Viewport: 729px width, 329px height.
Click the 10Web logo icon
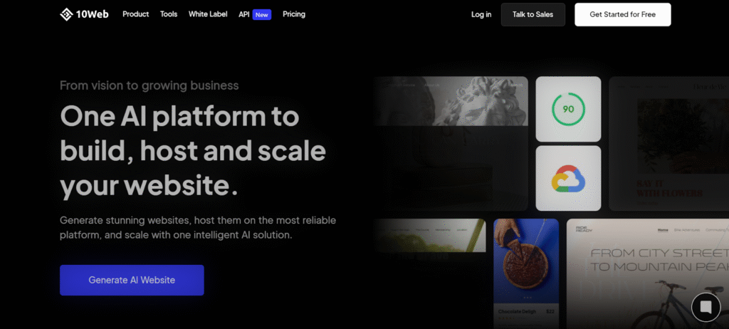point(66,14)
